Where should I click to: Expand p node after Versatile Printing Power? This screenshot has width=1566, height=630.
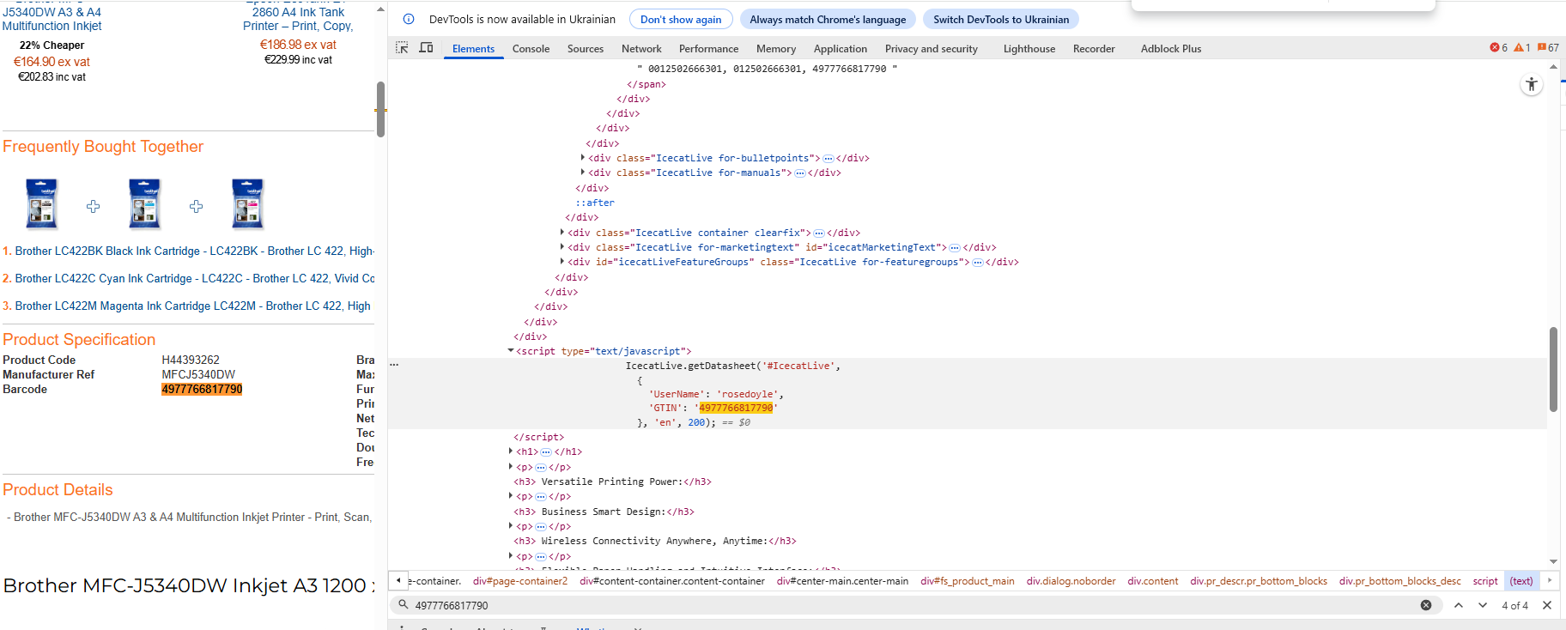coord(511,496)
